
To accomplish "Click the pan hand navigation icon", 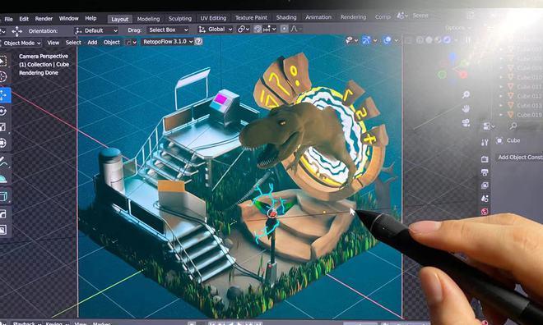I will (x=466, y=109).
